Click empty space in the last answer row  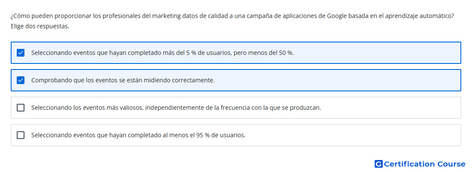(x=352, y=135)
